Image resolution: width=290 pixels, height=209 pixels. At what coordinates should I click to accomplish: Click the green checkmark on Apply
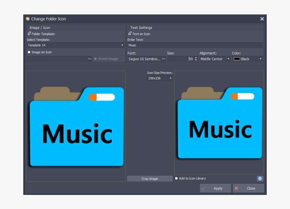tap(204, 188)
